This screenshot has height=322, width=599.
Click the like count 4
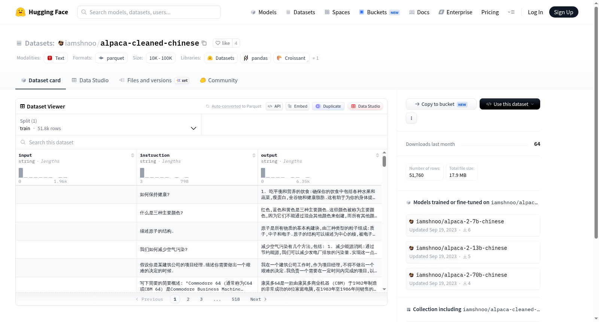[x=236, y=43]
